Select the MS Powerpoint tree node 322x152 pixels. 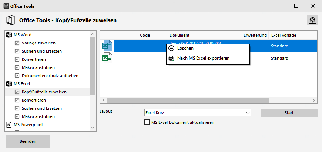pos(28,125)
